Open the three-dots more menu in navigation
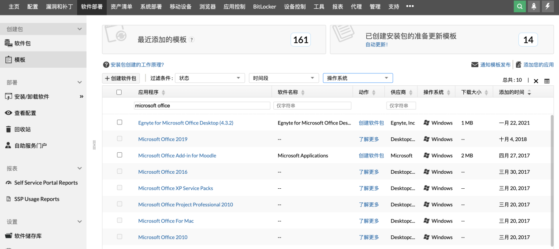 tap(410, 7)
